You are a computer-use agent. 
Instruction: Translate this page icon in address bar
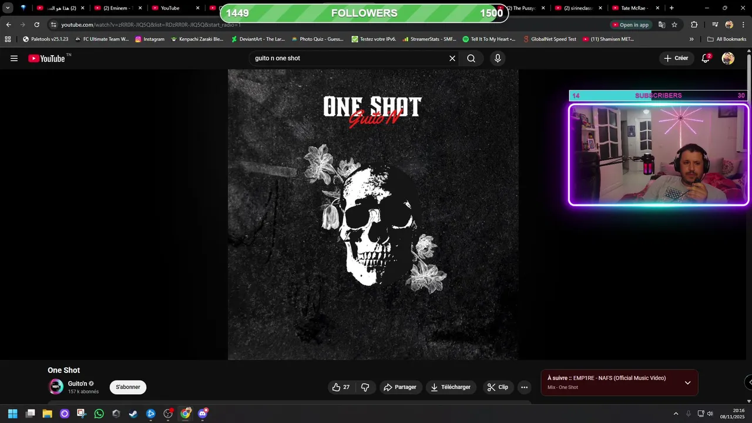pyautogui.click(x=662, y=25)
